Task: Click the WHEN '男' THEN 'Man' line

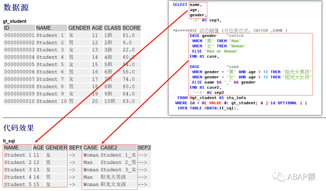Action: click(216, 41)
